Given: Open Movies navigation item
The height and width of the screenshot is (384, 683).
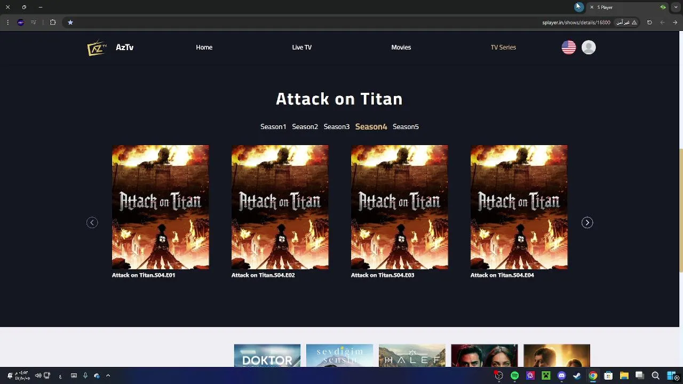Looking at the screenshot, I should 401,47.
